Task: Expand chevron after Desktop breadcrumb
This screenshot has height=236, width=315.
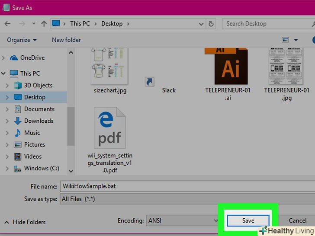Action: (x=128, y=24)
